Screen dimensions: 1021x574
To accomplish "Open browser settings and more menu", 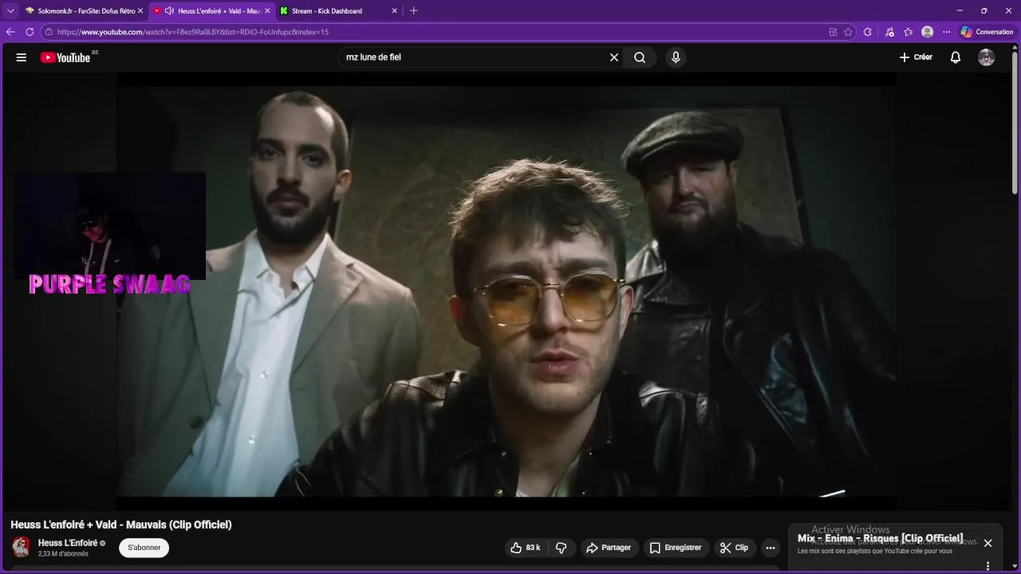I will point(946,32).
